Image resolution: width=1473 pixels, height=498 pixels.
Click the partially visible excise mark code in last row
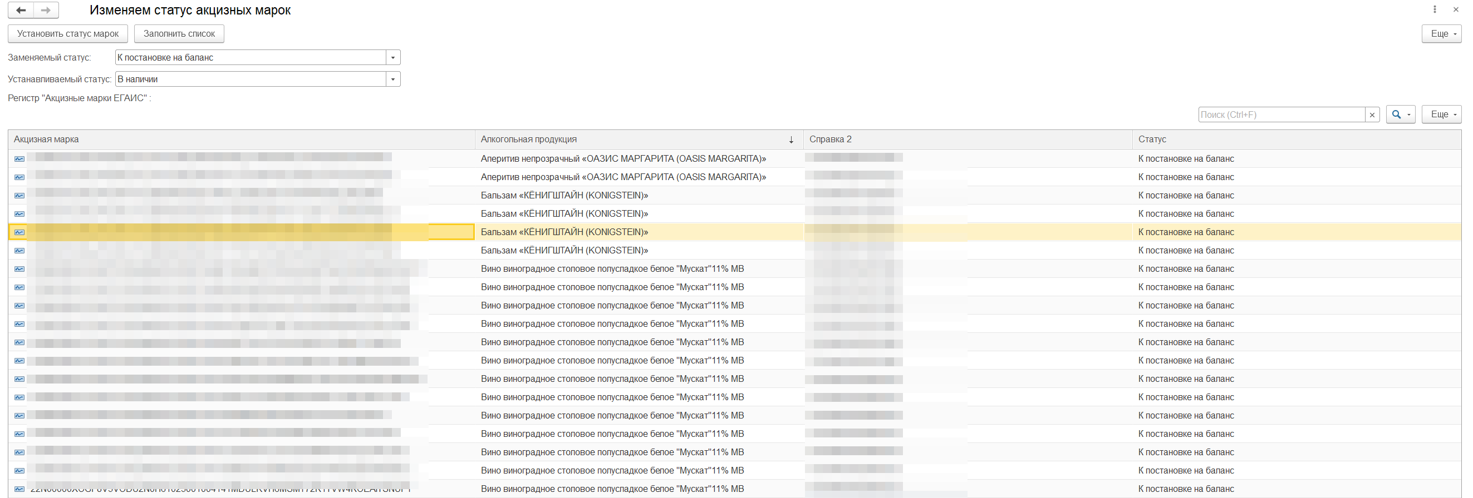pos(220,490)
